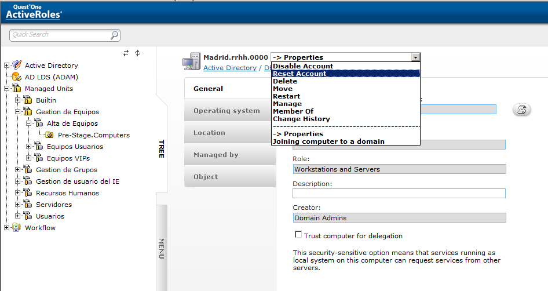Click the Pre-Stage.Computers folder icon

[x=50, y=134]
